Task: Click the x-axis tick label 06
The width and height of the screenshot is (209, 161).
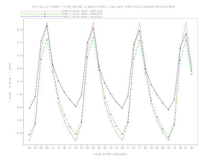Action: (41, 148)
